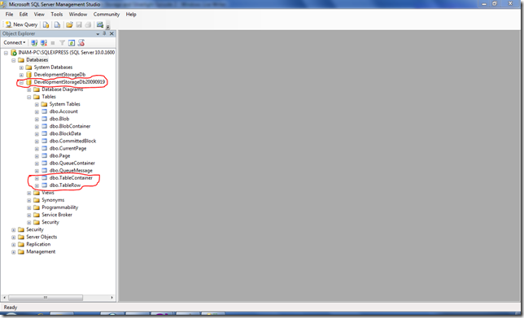Click the New Query button
This screenshot has width=524, height=318.
[21, 24]
